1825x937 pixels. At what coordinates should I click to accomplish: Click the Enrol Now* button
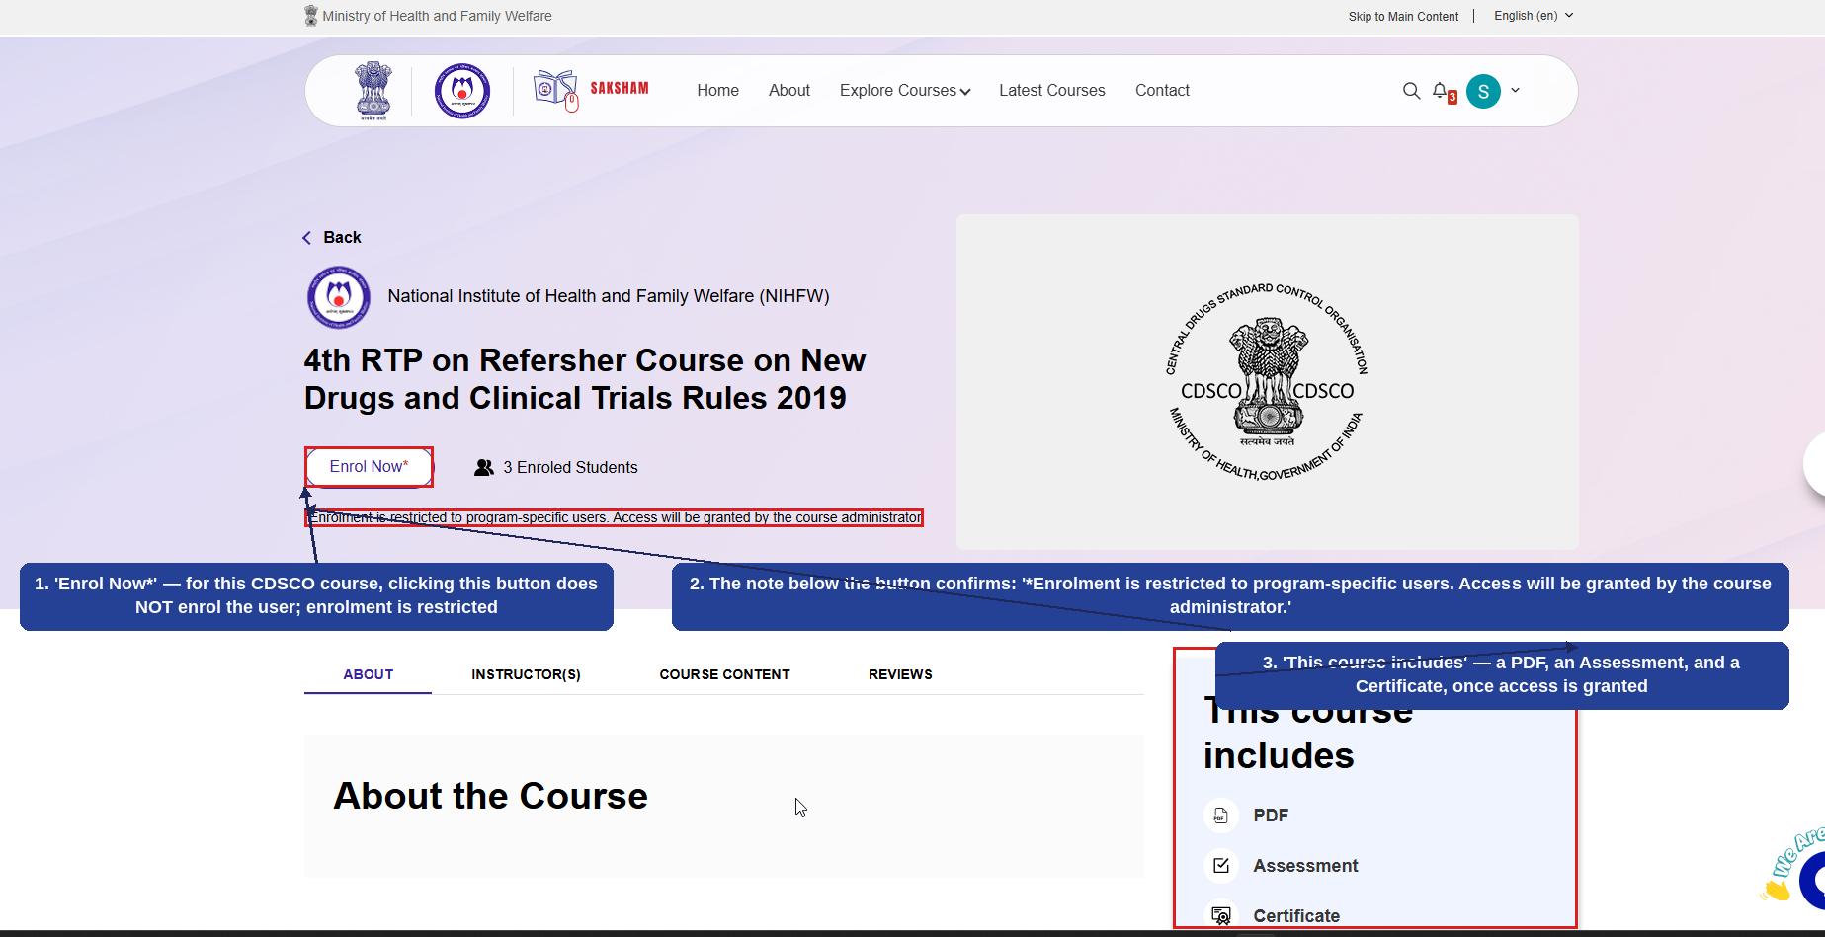coord(369,467)
